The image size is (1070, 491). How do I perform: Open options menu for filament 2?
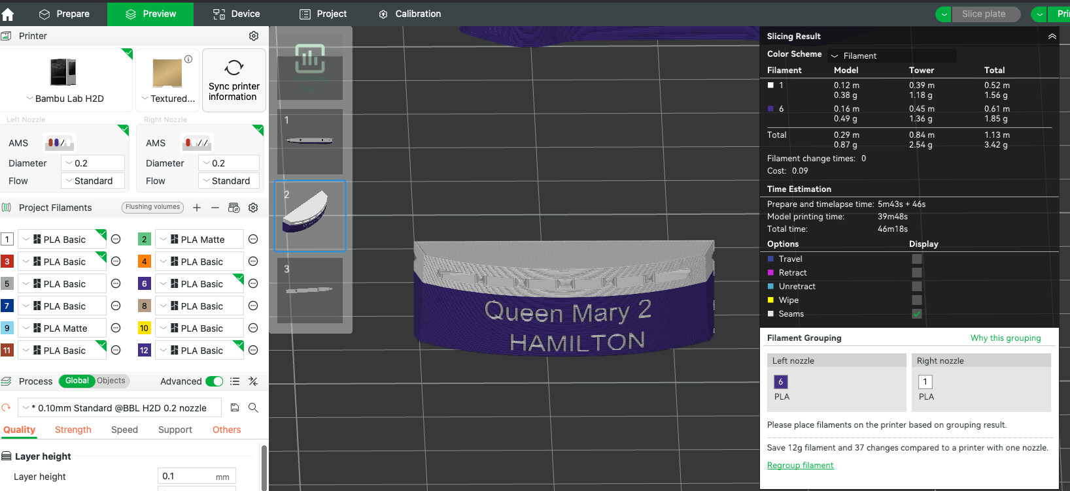coord(253,240)
